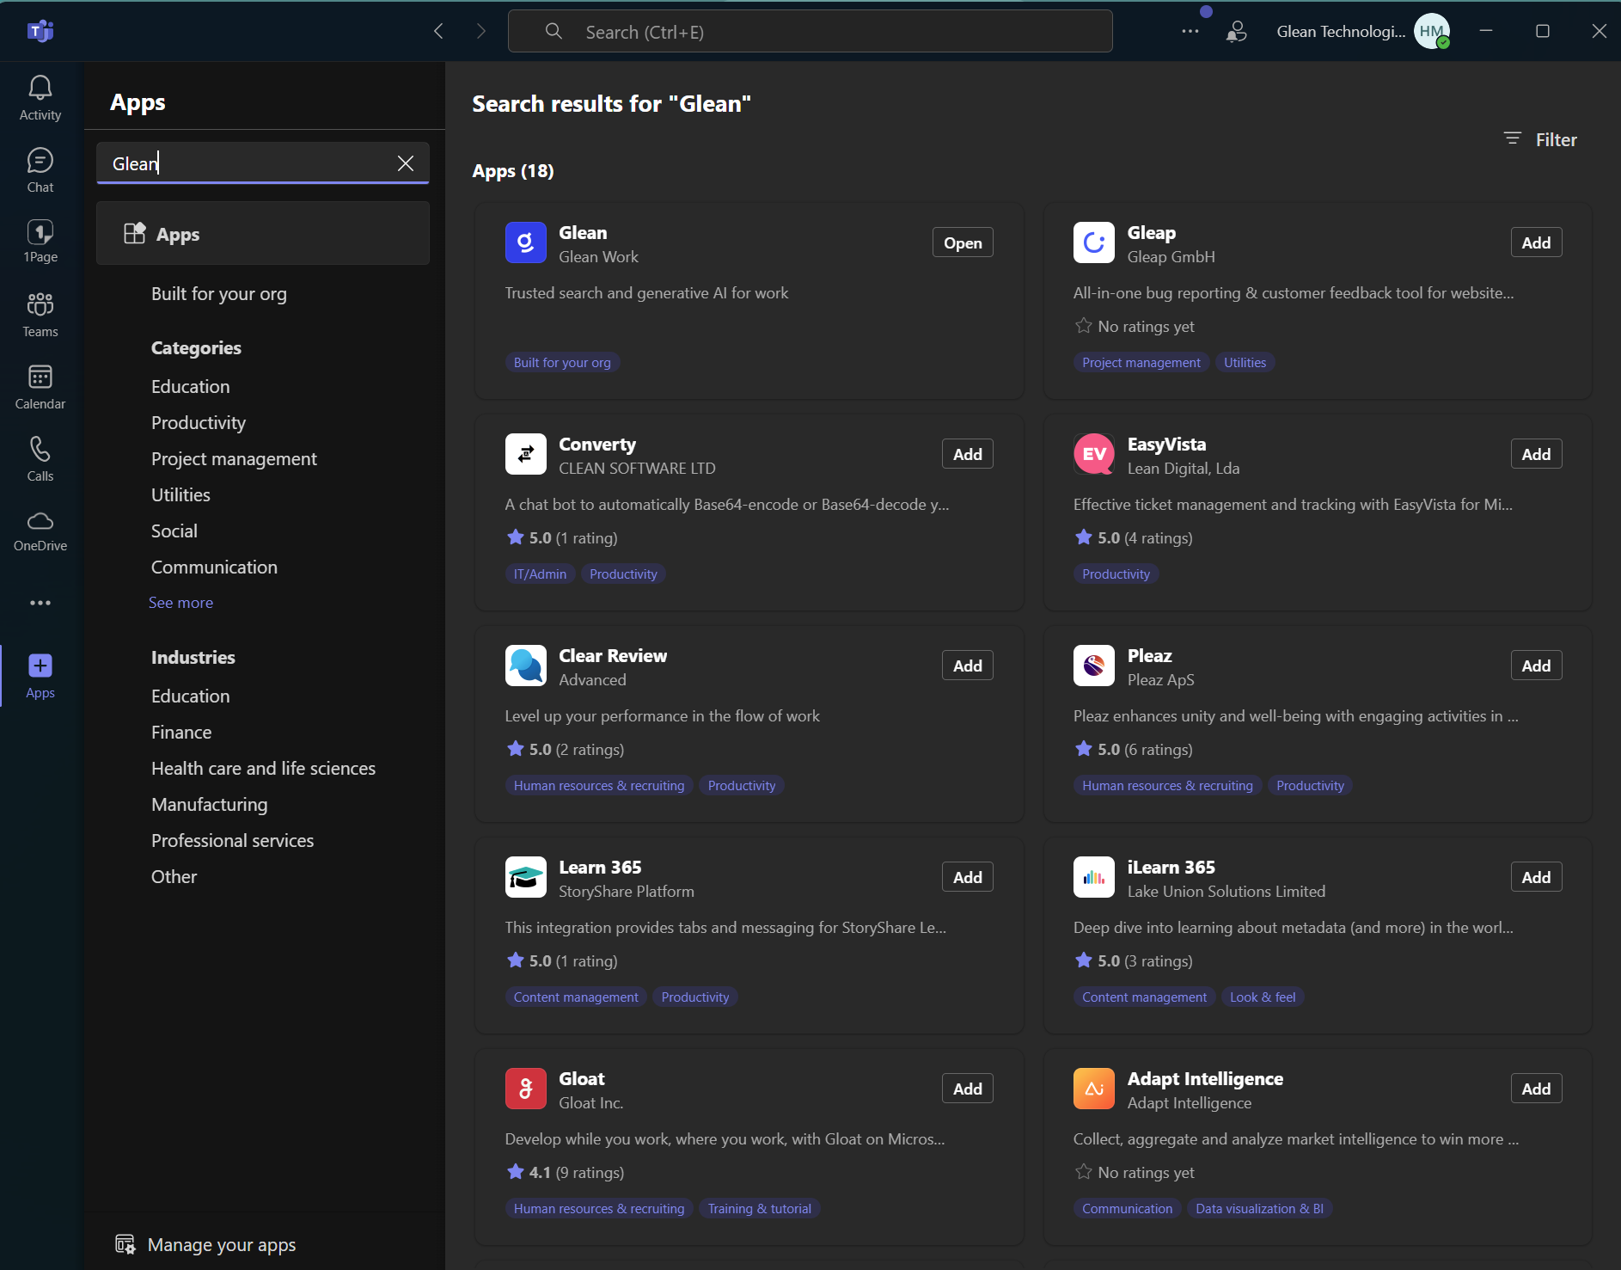Open Calls section

(40, 458)
